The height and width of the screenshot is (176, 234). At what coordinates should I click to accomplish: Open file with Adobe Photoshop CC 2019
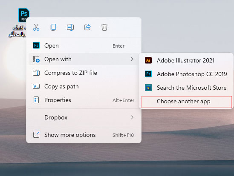coord(186,74)
